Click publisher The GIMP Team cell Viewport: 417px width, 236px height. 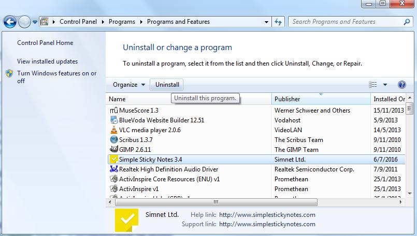(x=296, y=150)
